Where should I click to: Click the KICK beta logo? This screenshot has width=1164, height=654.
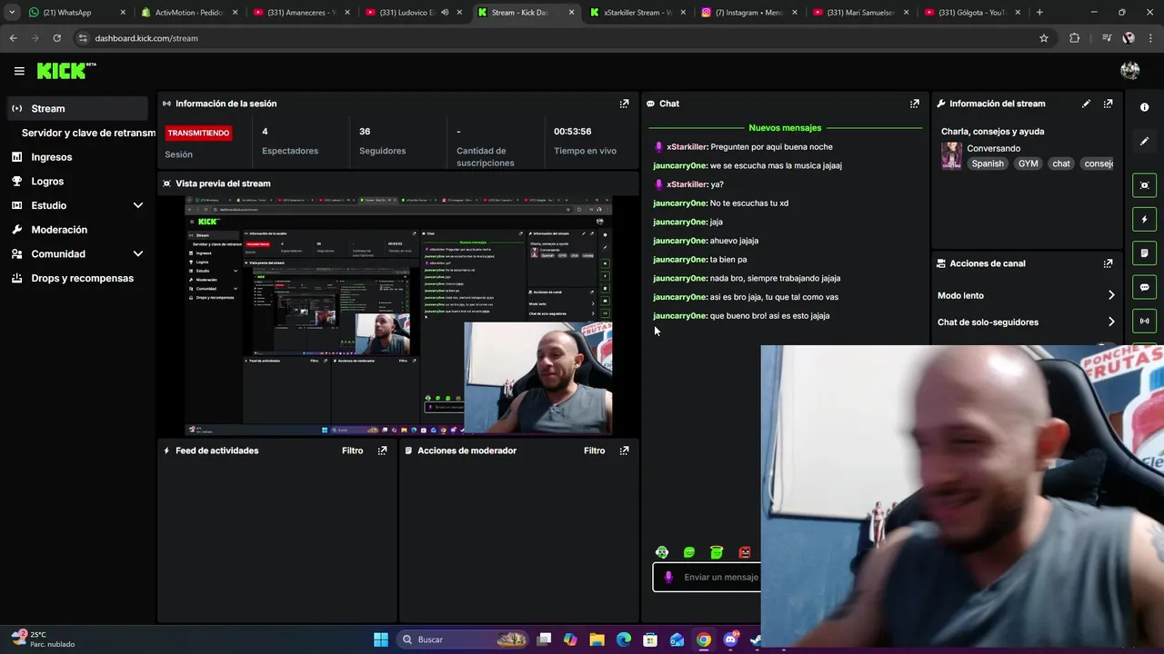click(65, 71)
